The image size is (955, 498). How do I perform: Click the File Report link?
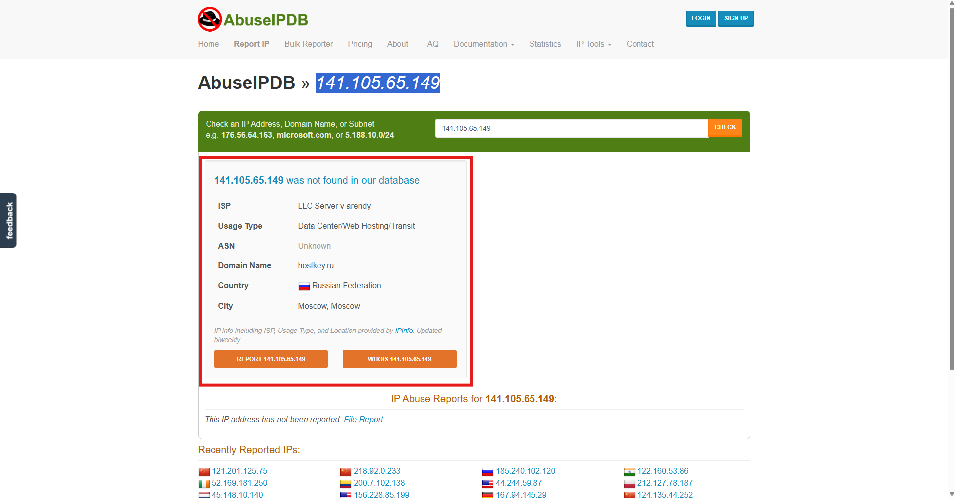click(363, 419)
